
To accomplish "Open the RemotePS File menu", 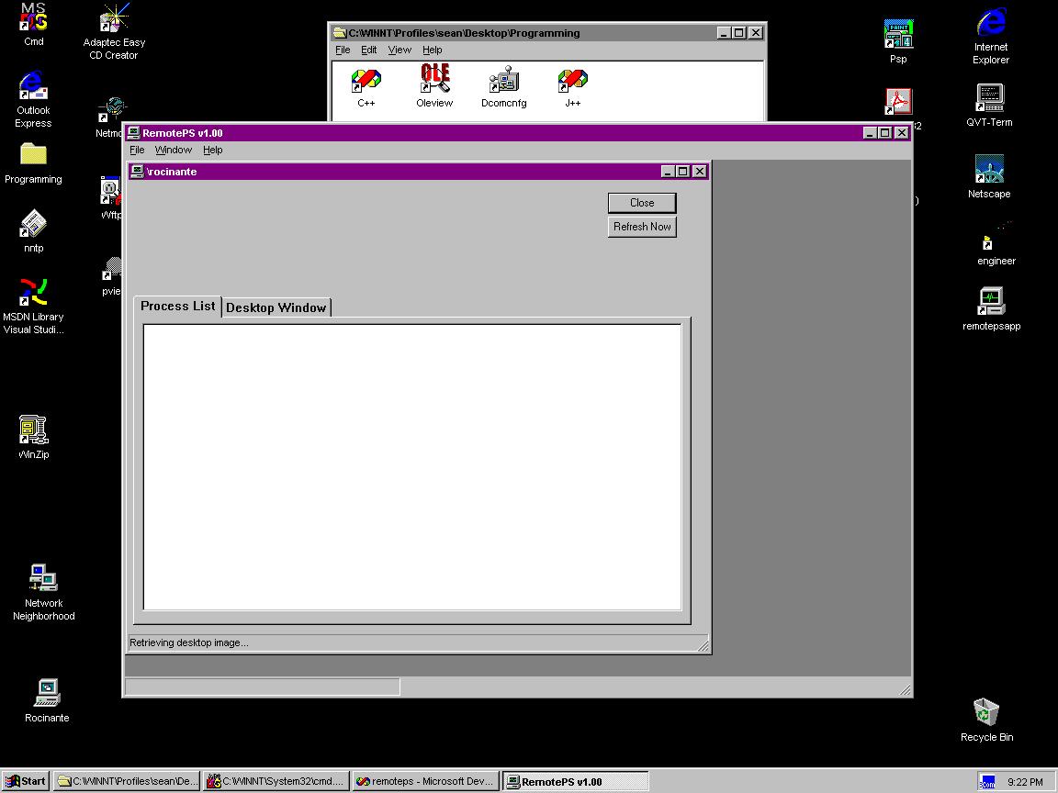I will point(137,150).
